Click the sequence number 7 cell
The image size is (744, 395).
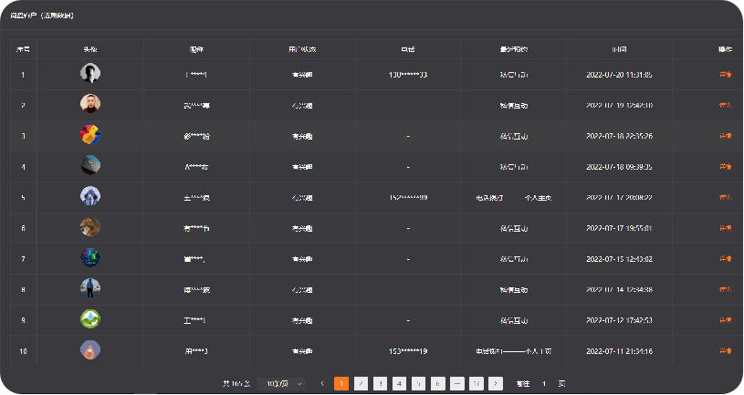point(23,259)
